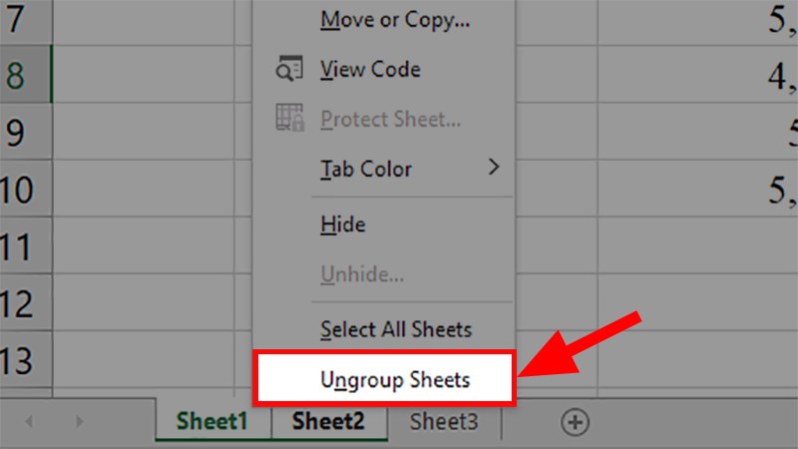The width and height of the screenshot is (798, 449).
Task: Open View Code menu item
Action: point(370,70)
